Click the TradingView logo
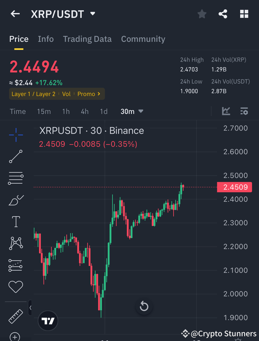 point(48,321)
